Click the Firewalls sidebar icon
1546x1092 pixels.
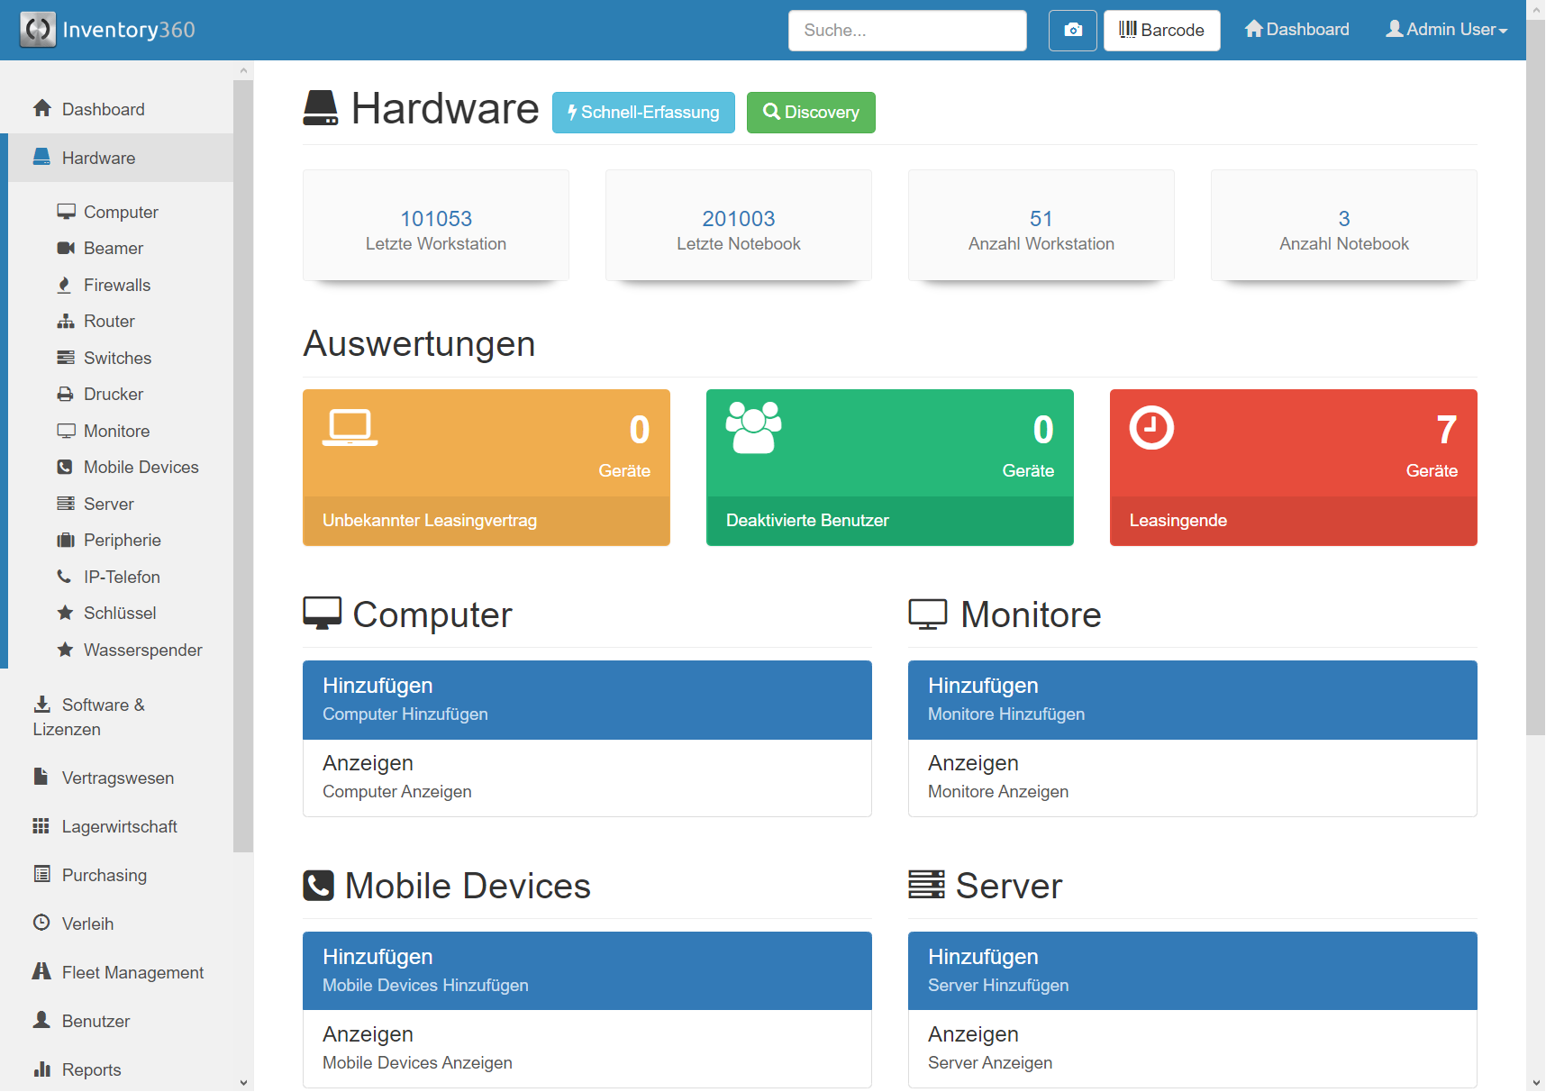click(65, 285)
